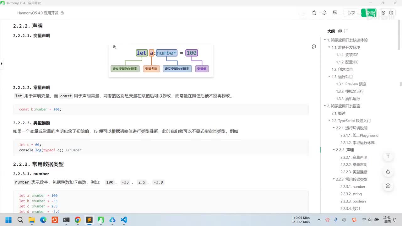402x226 pixels.
Task: Open the Sogou input method tray icon
Action: [354, 220]
